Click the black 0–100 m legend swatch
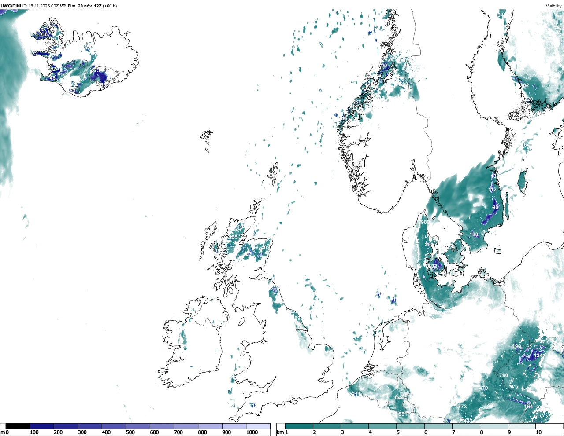 (x=18, y=426)
